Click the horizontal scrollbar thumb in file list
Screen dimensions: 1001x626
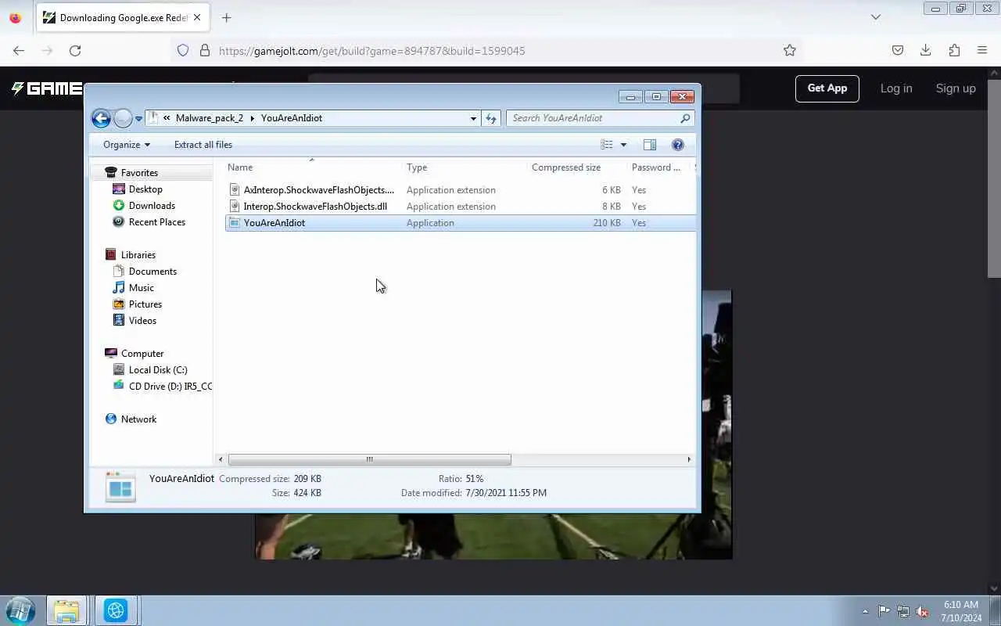click(x=369, y=460)
